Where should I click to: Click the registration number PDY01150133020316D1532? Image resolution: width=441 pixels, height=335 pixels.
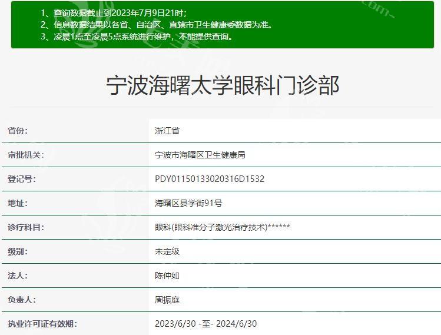point(209,179)
